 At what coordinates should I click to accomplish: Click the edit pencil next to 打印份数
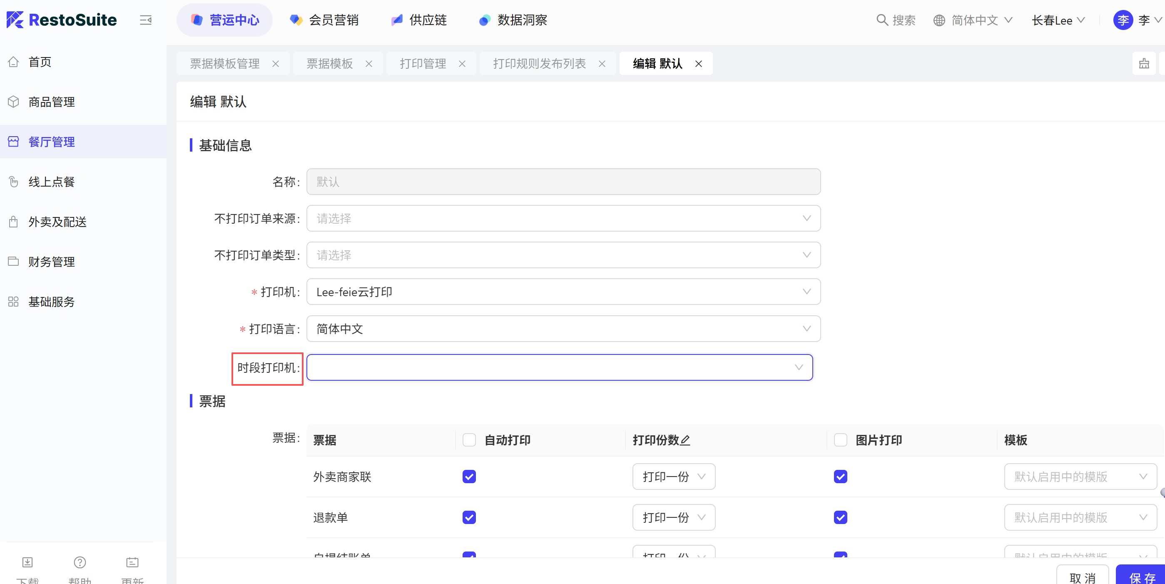[685, 440]
